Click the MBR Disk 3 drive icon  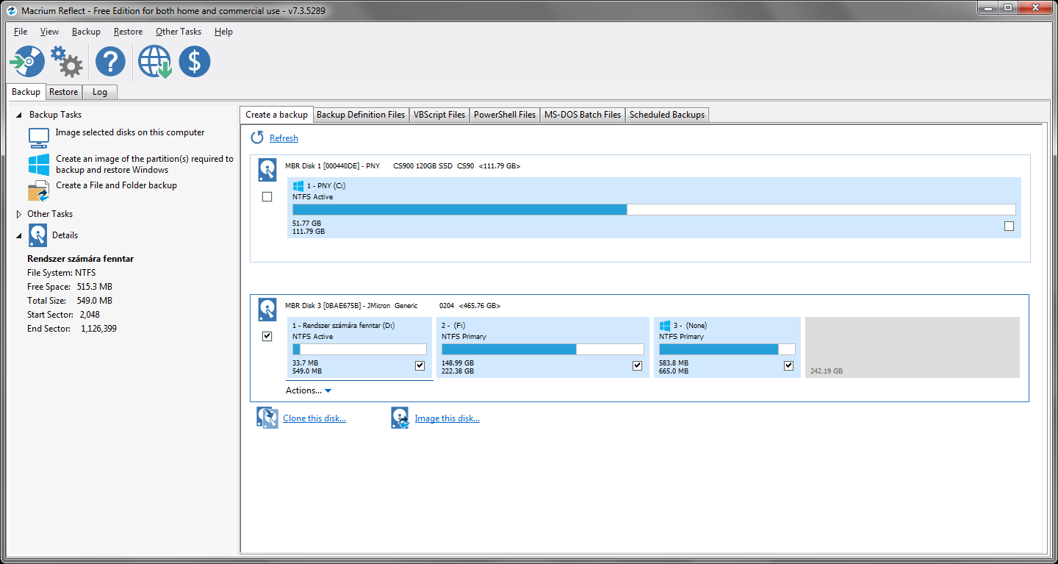click(x=267, y=310)
